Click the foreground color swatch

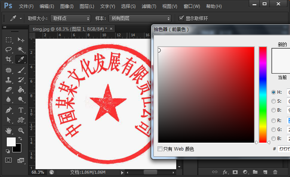pos(11,142)
